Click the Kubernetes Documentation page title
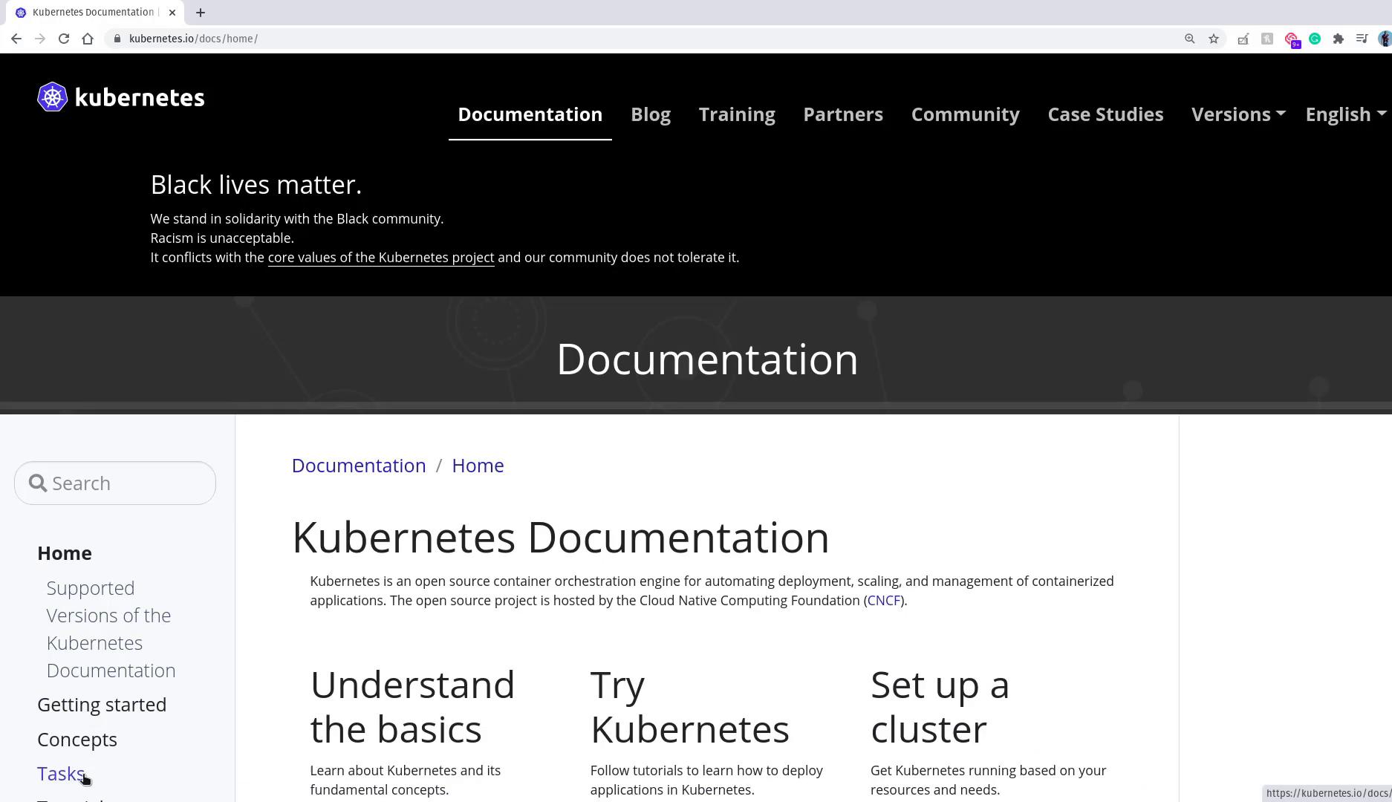This screenshot has width=1392, height=802. pos(561,538)
